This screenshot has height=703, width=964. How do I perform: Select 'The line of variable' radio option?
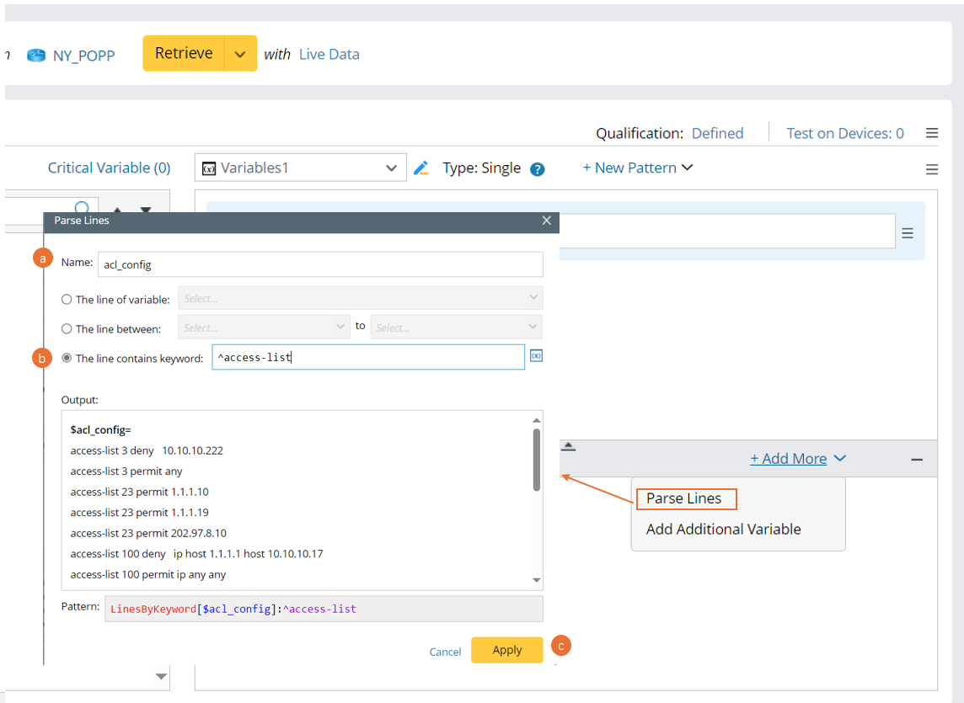(x=67, y=299)
